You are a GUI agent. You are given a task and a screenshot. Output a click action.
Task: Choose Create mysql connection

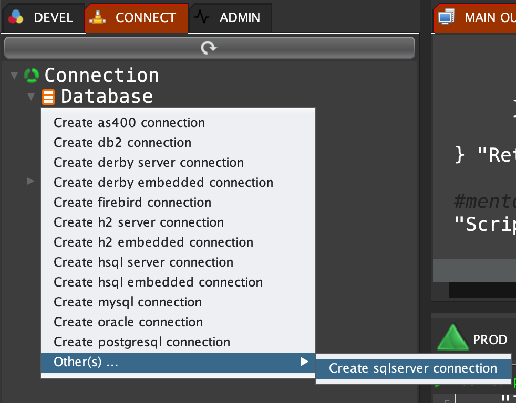[x=128, y=302]
